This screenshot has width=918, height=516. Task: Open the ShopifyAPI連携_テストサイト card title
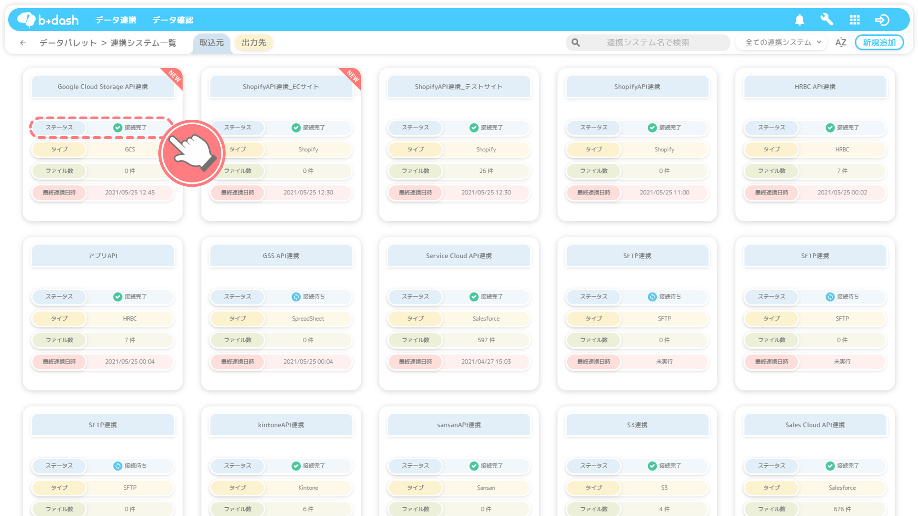click(x=459, y=87)
